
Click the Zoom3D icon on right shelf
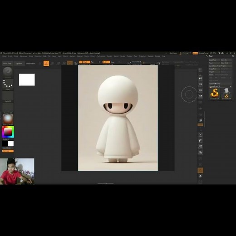[200, 147]
